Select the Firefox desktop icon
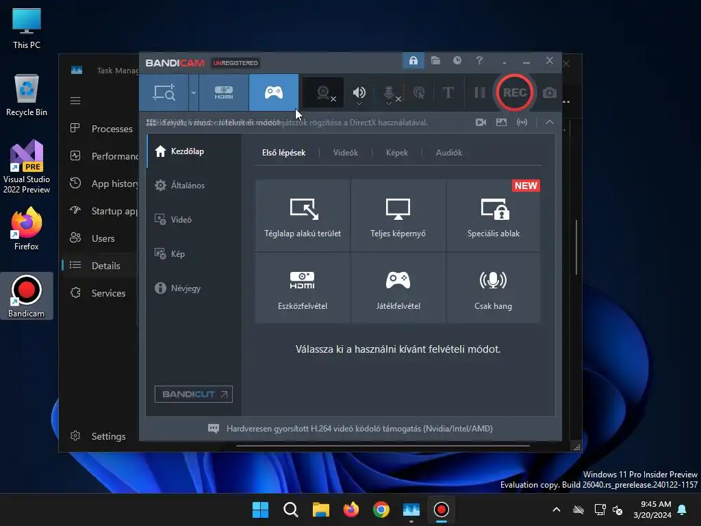 [27, 229]
